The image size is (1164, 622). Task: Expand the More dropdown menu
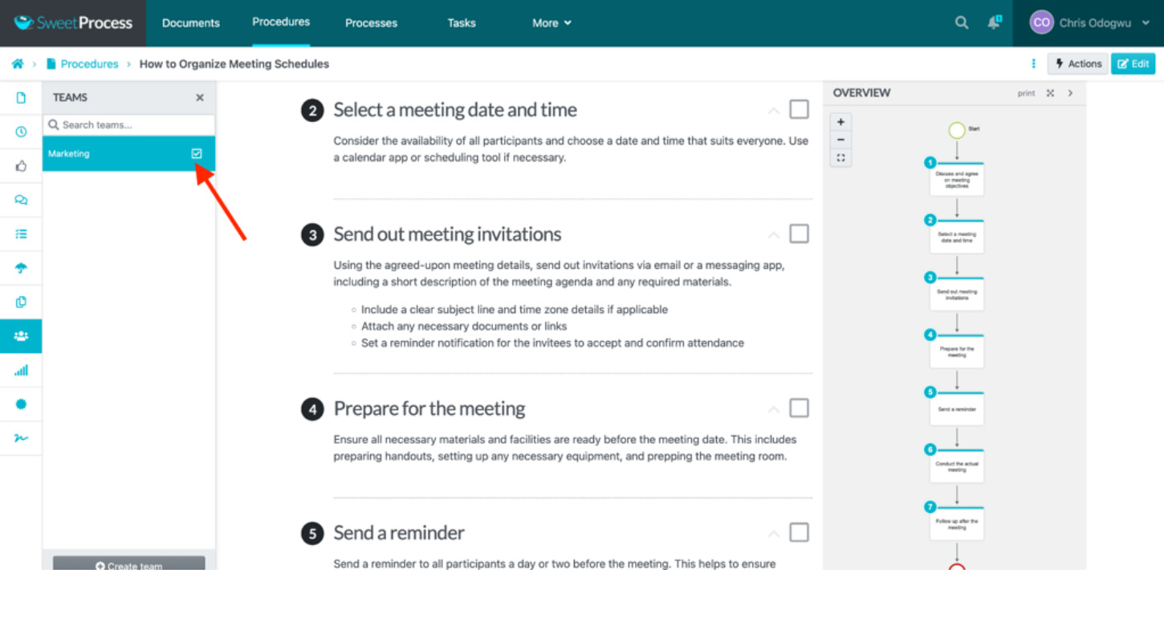551,22
